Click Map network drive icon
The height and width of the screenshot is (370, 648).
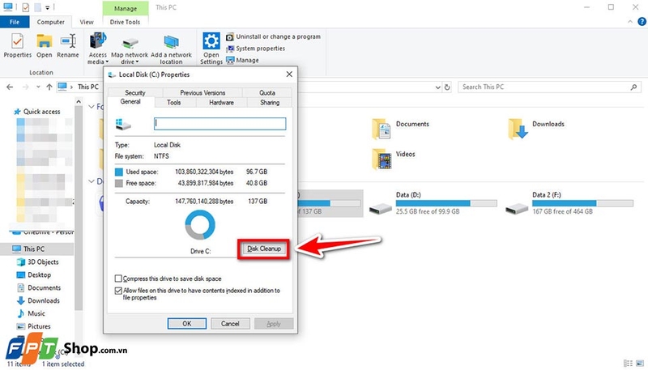click(x=130, y=44)
